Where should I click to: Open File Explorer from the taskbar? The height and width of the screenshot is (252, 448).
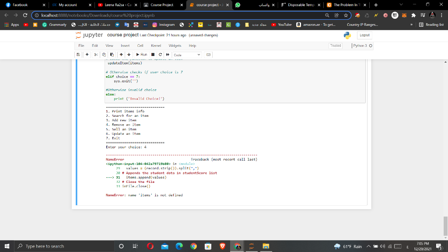[x=266, y=246]
